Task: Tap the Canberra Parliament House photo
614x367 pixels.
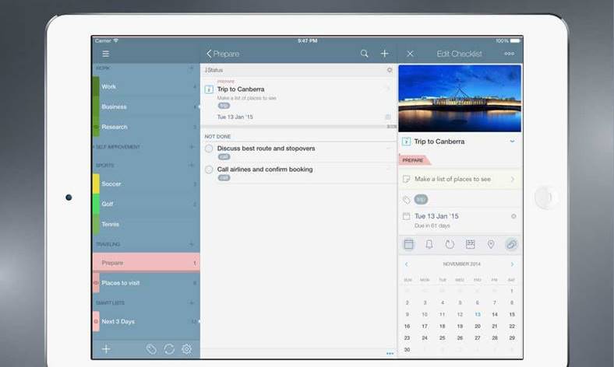Action: click(x=459, y=98)
